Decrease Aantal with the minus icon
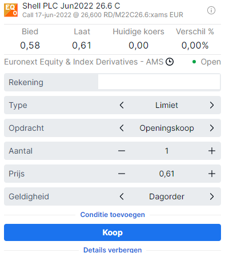This screenshot has width=229, height=253. coord(122,151)
